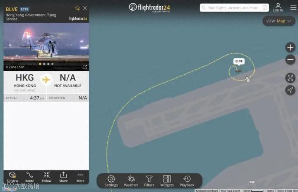Viewport: 298px width, 192px height.
Task: Open aircraft photo in external link
Action: tap(85, 67)
